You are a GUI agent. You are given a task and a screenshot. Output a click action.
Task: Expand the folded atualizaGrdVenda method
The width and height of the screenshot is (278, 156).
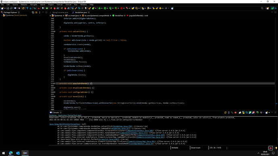[x=55, y=88]
